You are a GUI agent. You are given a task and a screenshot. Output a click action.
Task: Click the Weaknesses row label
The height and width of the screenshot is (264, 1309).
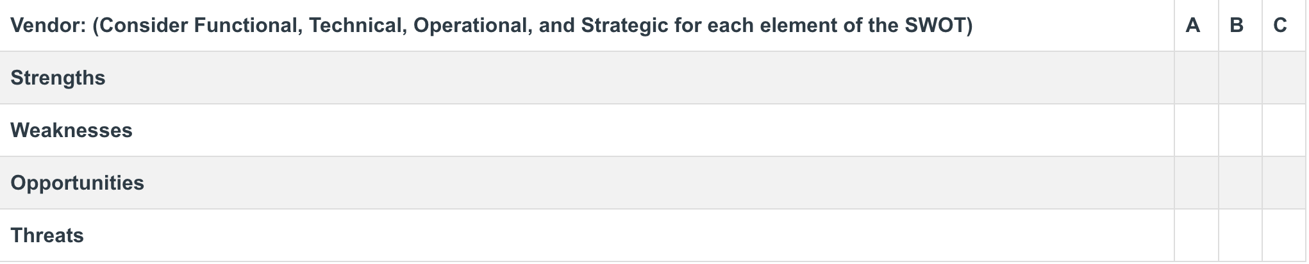[x=71, y=130]
